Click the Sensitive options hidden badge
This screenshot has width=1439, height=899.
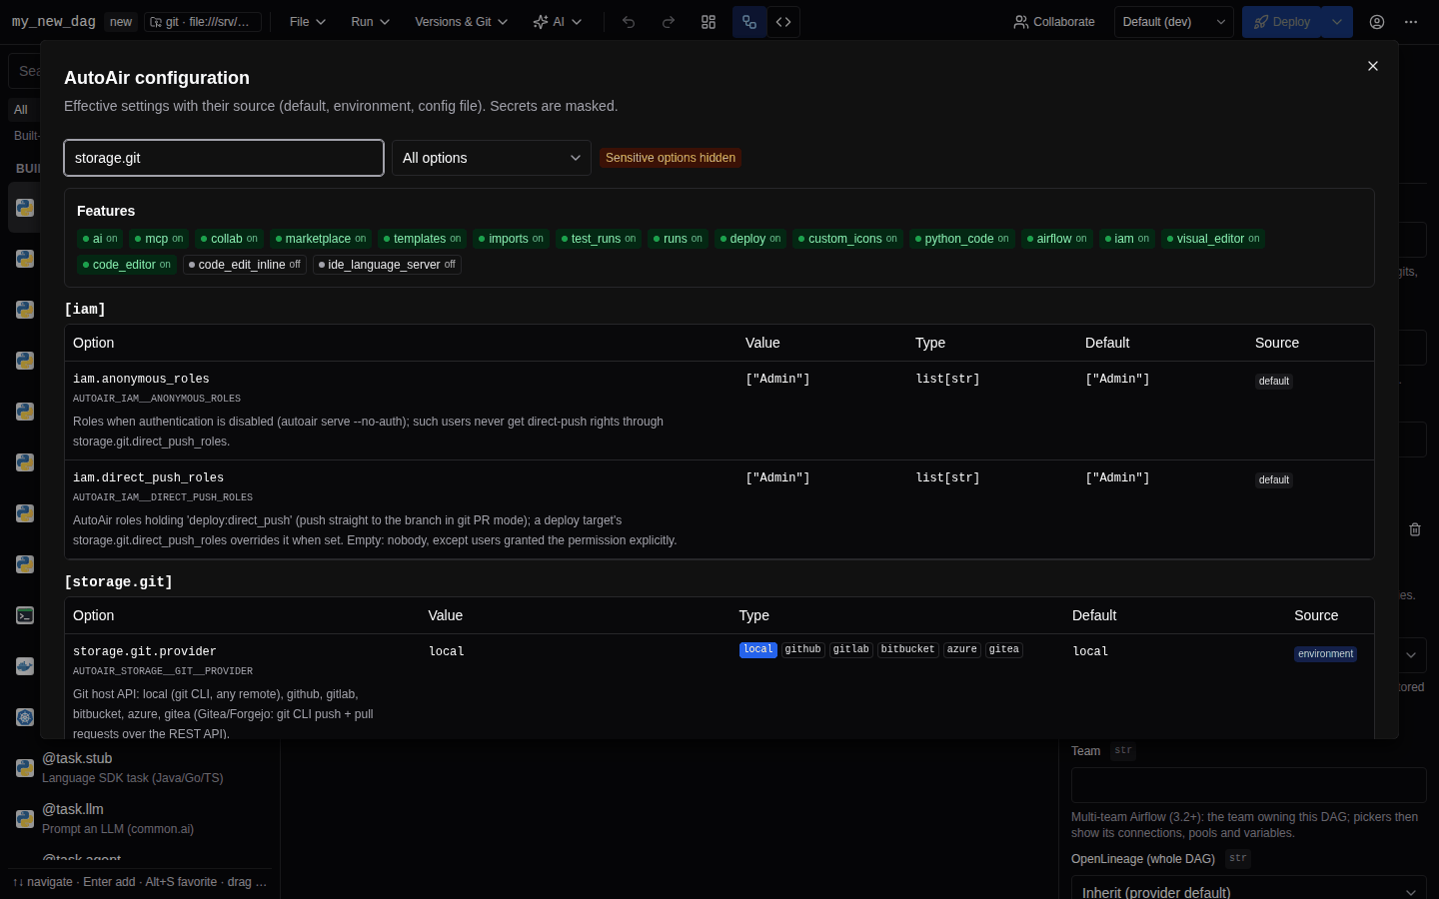click(671, 158)
